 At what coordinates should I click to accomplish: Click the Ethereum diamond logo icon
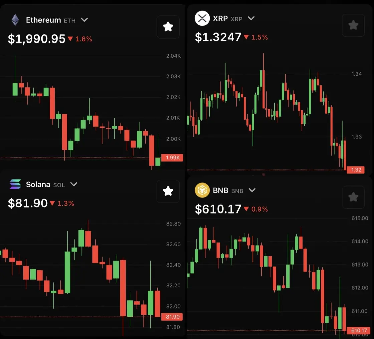click(x=15, y=20)
